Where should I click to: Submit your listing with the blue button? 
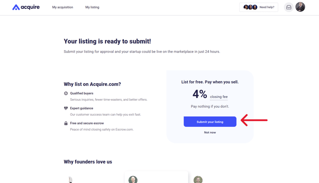click(210, 122)
